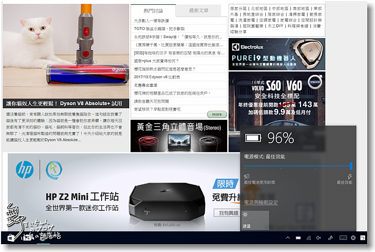This screenshot has width=375, height=252.
Task: Click the power mode slider handle
Action: click(x=351, y=166)
